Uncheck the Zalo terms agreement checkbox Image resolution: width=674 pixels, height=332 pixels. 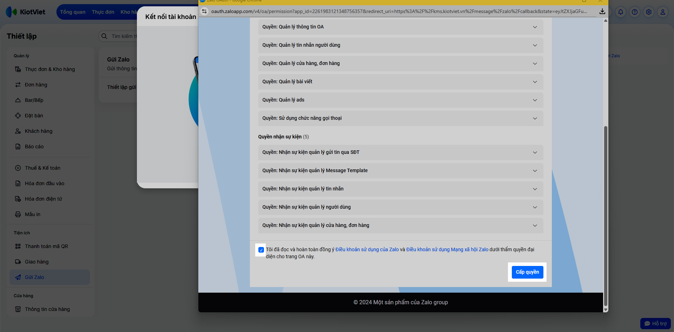pyautogui.click(x=261, y=250)
